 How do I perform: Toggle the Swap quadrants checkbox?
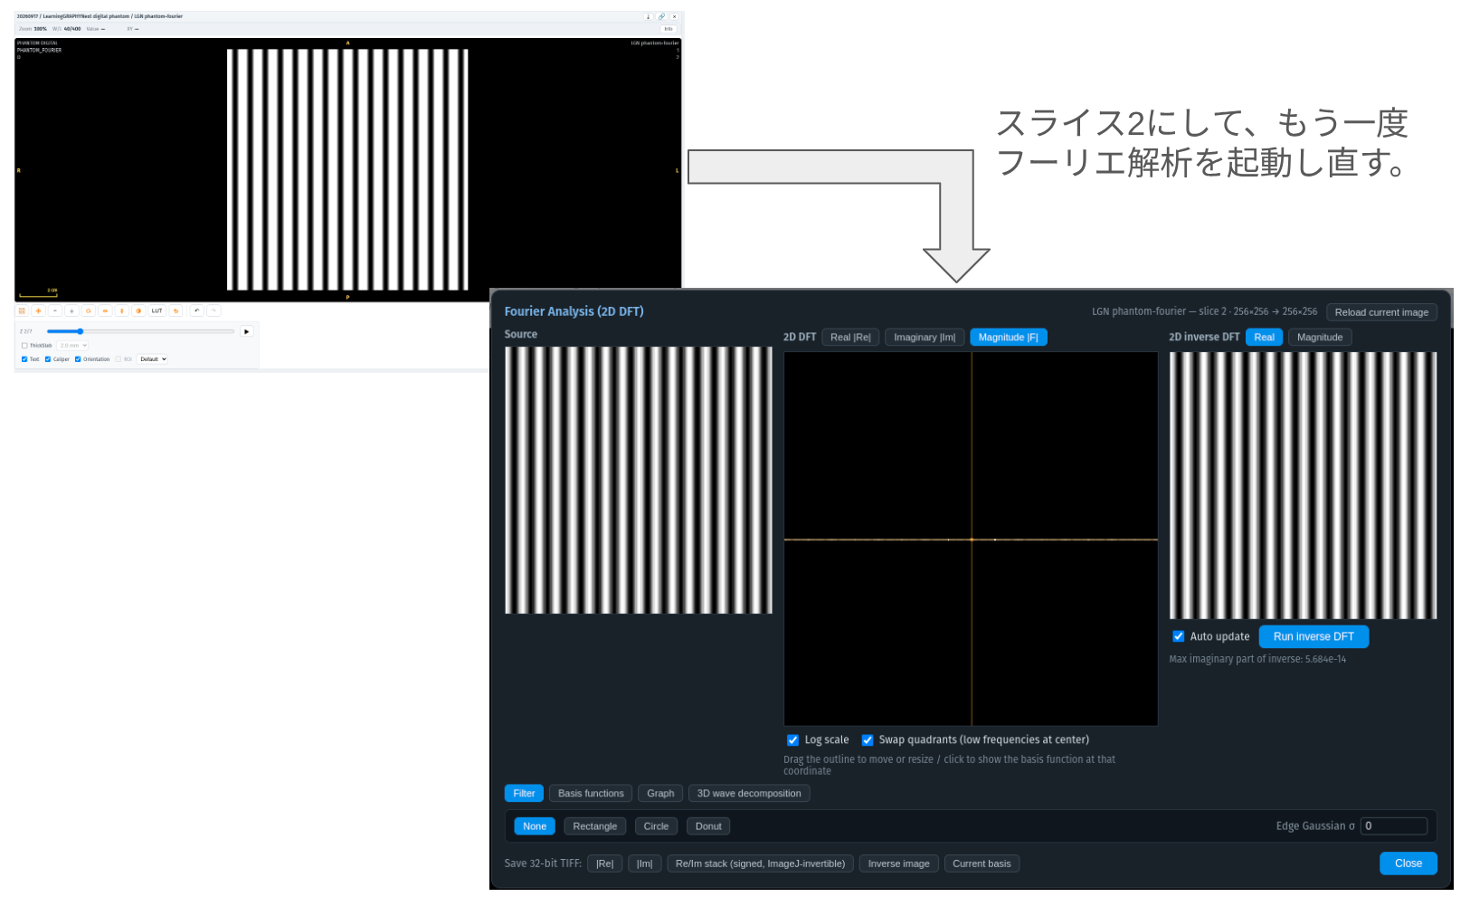point(867,739)
